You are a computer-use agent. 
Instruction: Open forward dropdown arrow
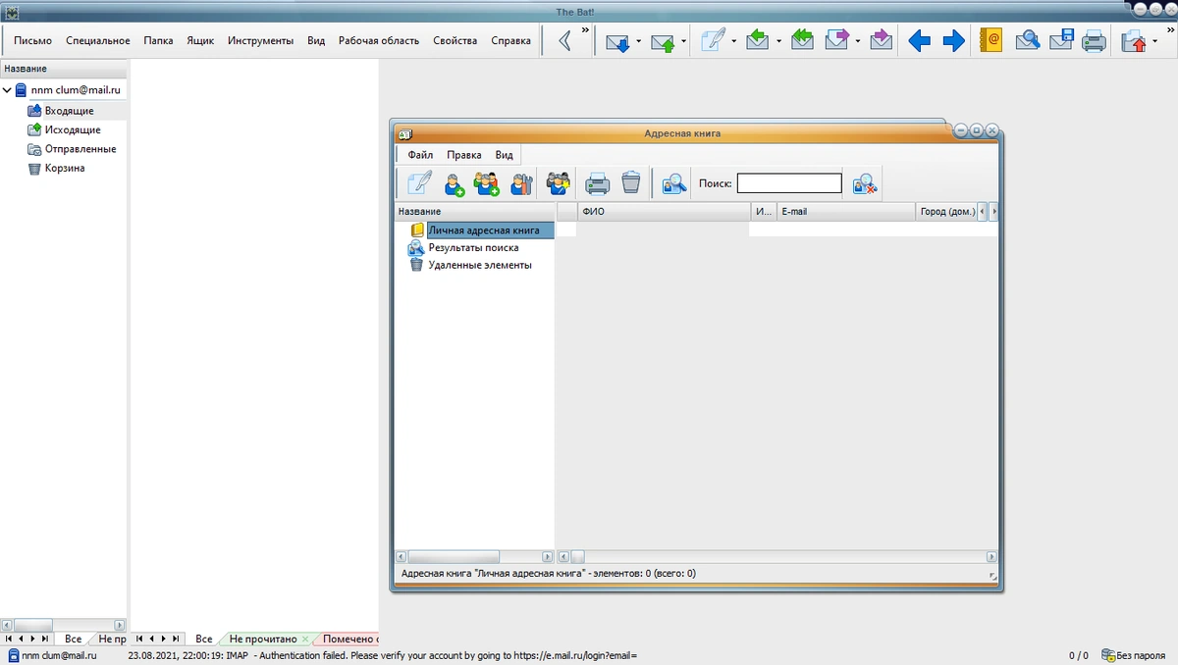pyautogui.click(x=857, y=41)
